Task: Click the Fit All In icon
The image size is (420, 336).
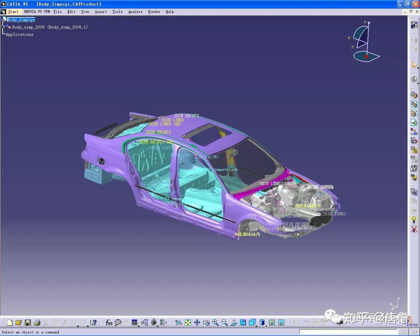Action: pyautogui.click(x=187, y=322)
